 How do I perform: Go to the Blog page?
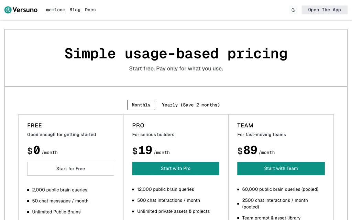pos(75,10)
